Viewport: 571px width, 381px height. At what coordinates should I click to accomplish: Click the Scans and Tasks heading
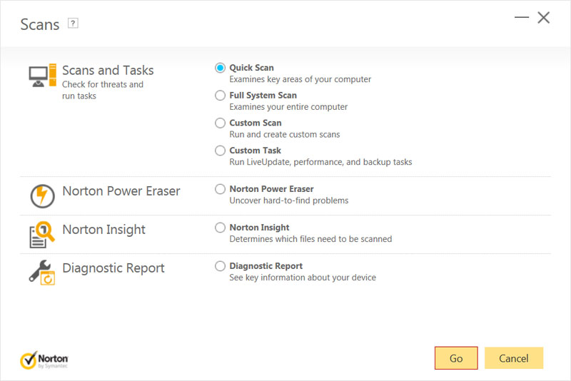pyautogui.click(x=108, y=70)
